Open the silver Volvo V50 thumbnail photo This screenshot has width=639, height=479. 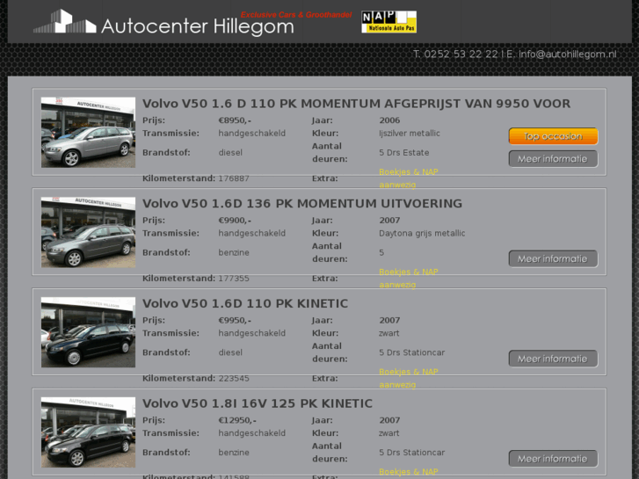click(88, 132)
